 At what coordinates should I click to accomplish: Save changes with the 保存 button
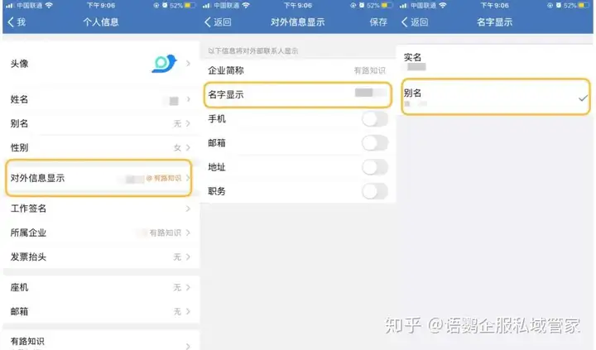tap(378, 22)
